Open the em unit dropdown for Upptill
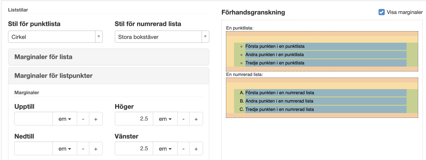The image size is (426, 160). click(65, 119)
